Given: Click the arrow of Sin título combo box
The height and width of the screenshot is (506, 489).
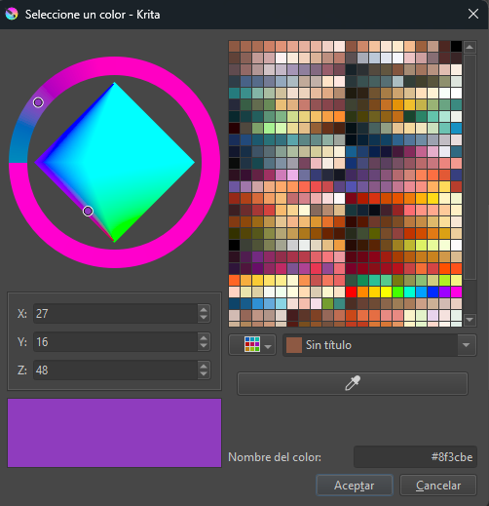Looking at the screenshot, I should click(x=467, y=345).
